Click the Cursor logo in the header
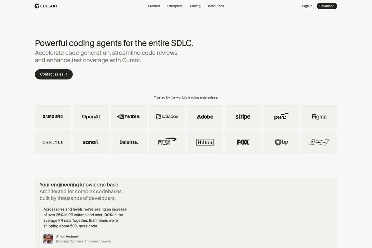Viewport: 372px width, 248px height. 46,6
